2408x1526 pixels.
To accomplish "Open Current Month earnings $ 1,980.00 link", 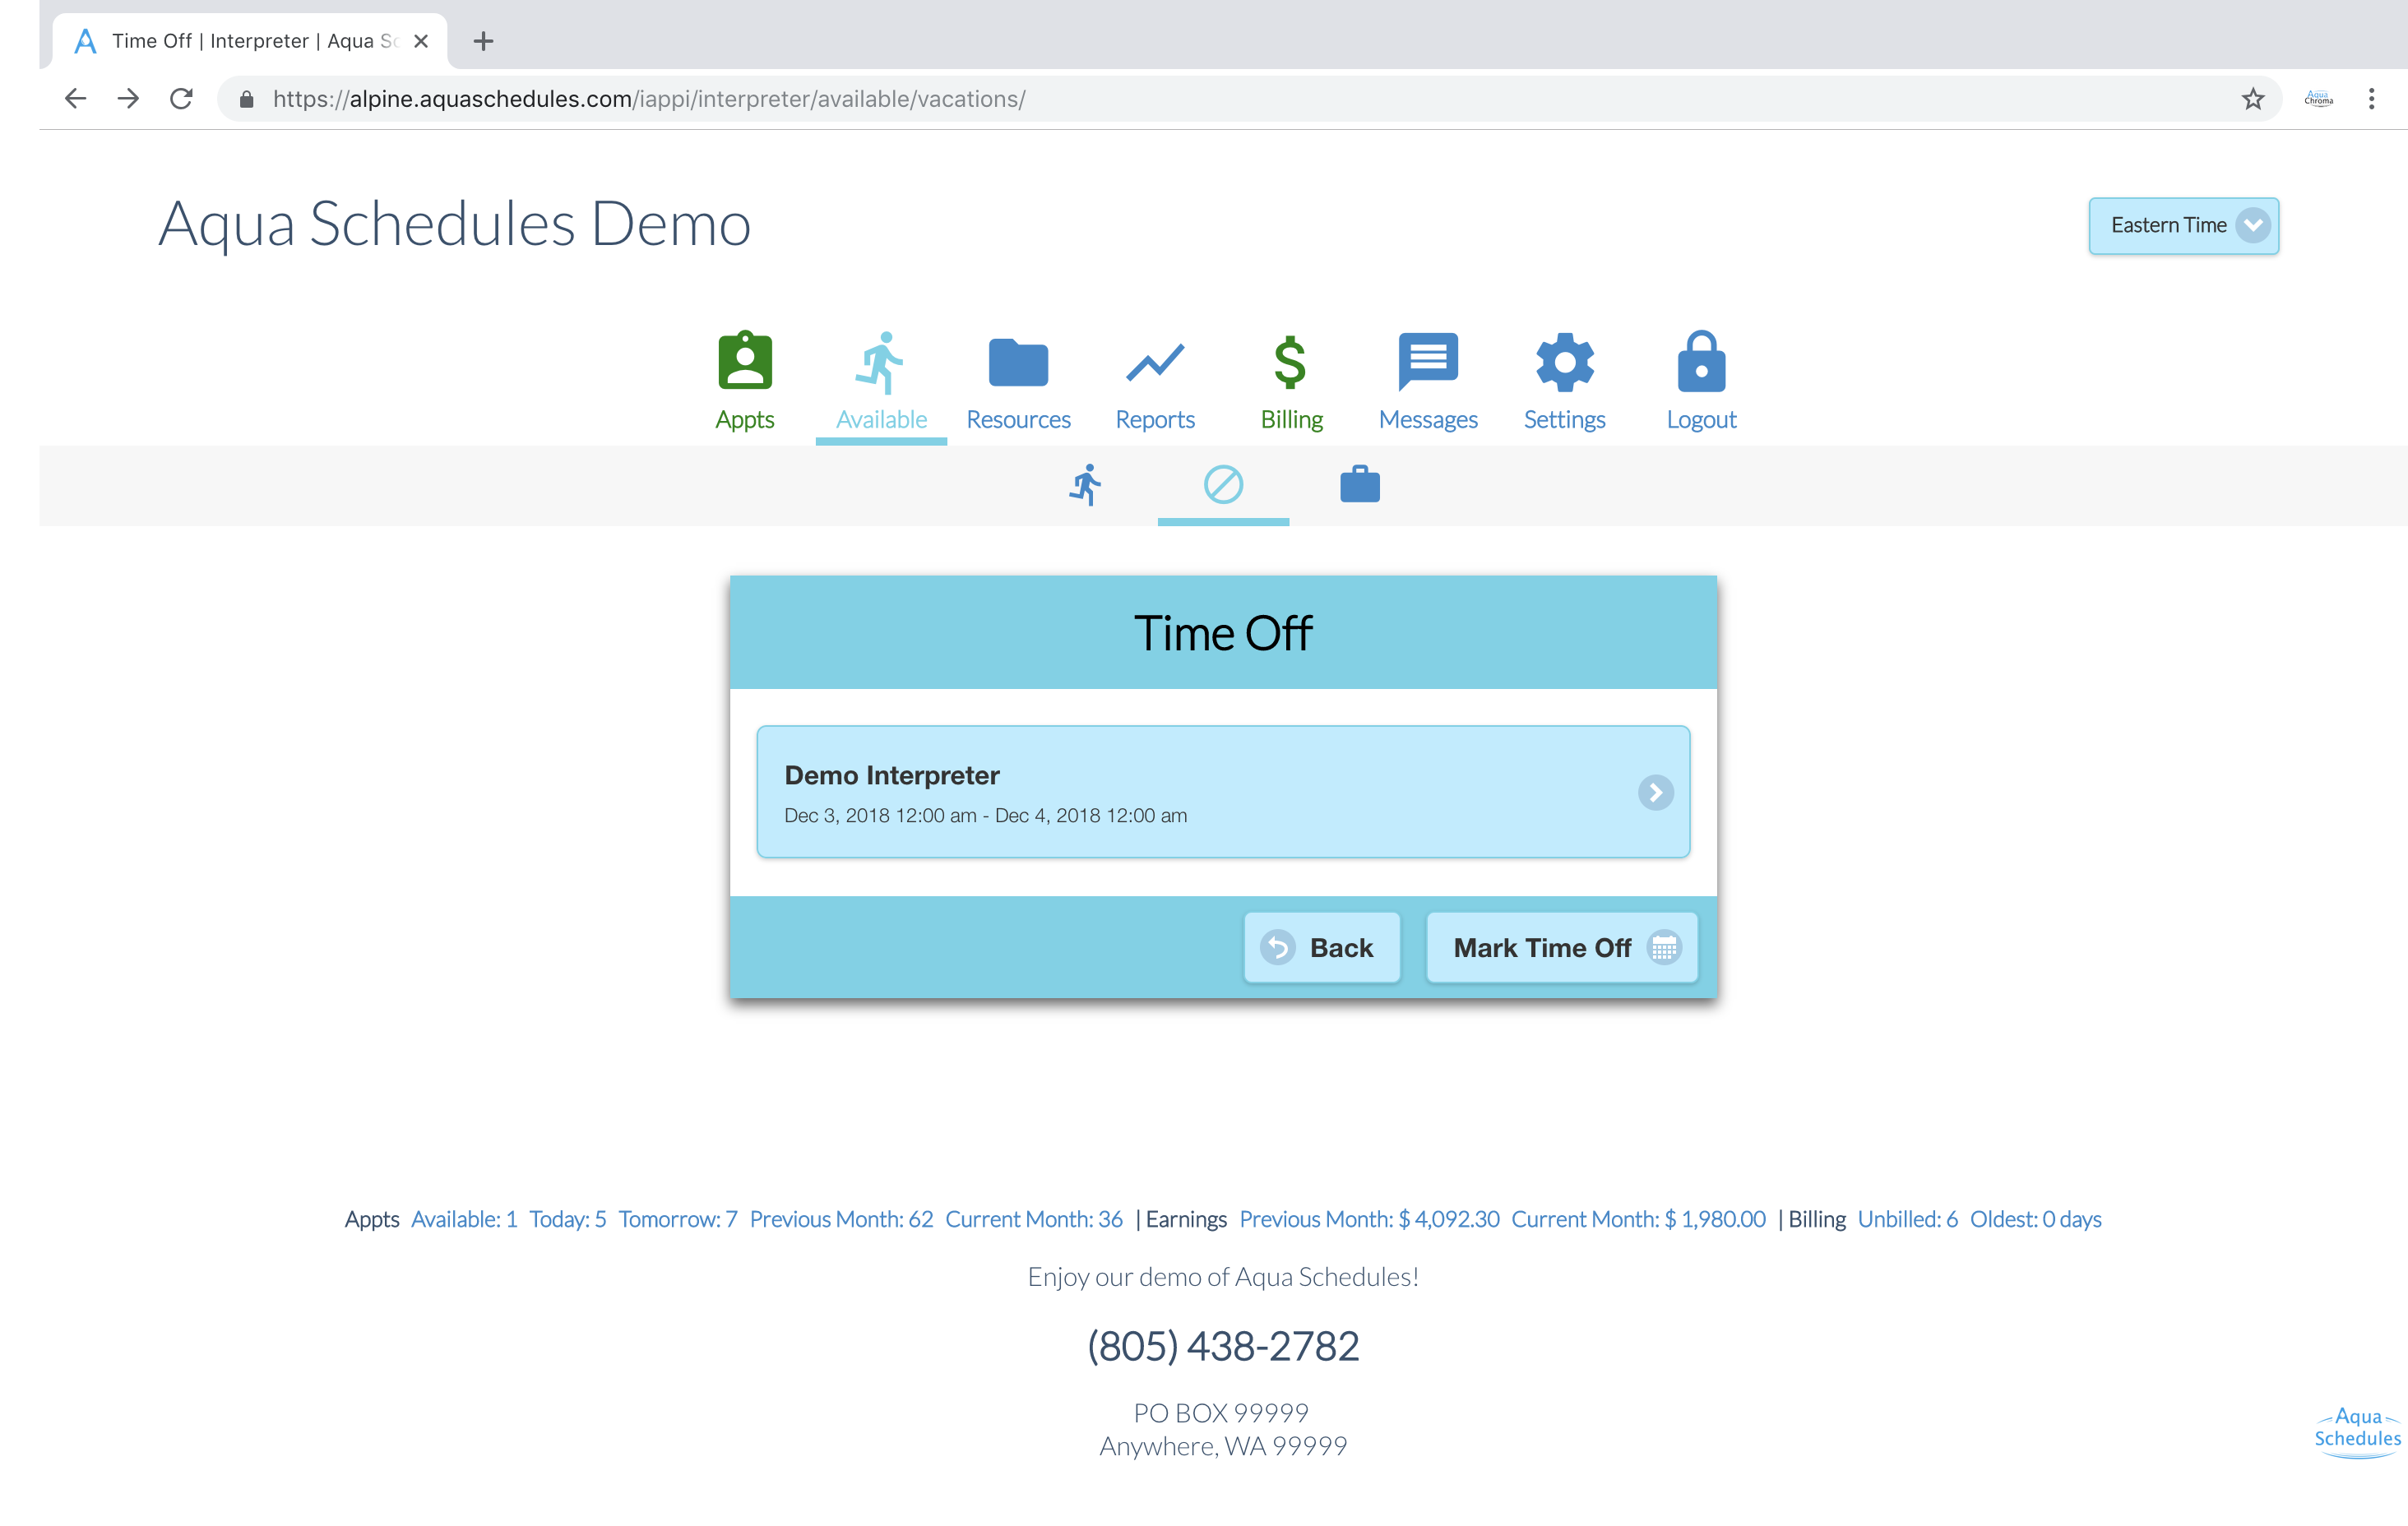I will click(x=1638, y=1219).
